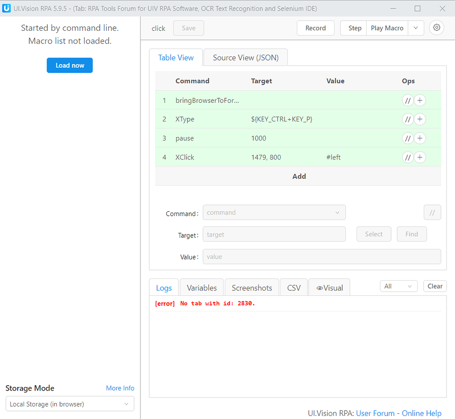
Task: Click the + icon on the pause row
Action: 419,138
